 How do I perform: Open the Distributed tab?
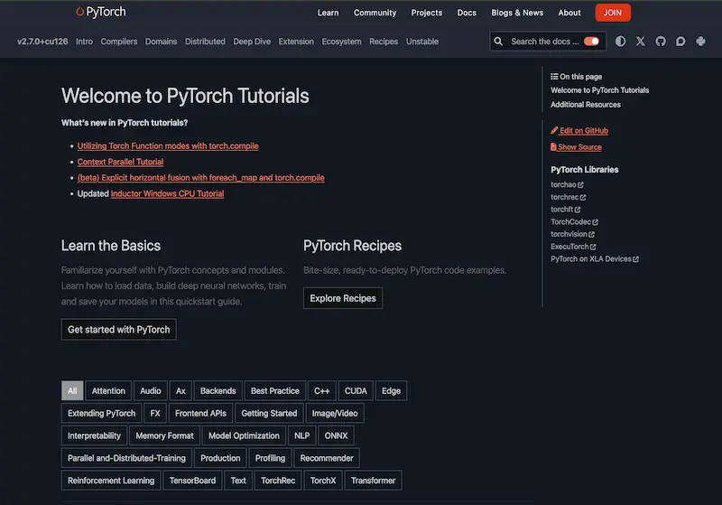206,42
